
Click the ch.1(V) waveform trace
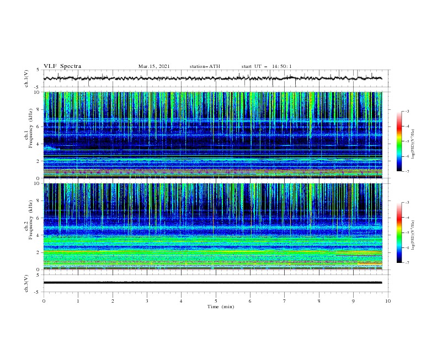212,78
